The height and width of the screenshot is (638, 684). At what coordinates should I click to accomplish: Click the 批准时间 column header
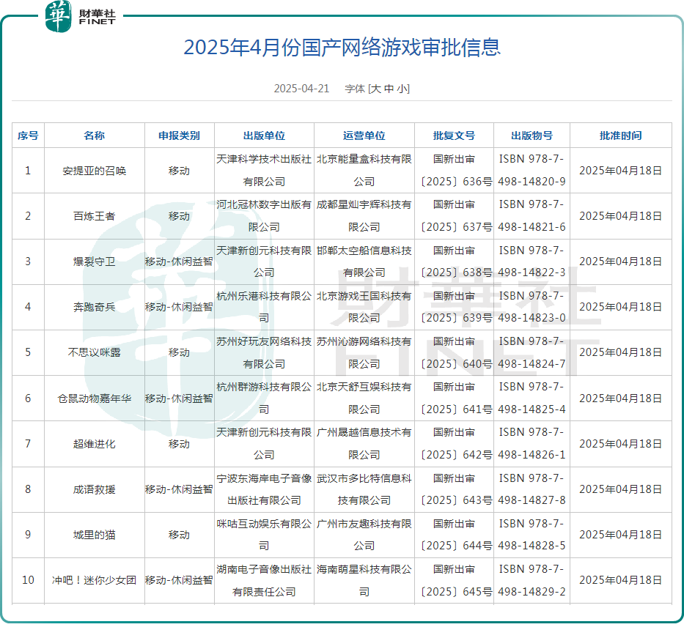pyautogui.click(x=620, y=136)
